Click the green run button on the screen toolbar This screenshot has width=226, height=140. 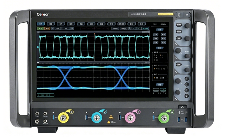[40, 29]
